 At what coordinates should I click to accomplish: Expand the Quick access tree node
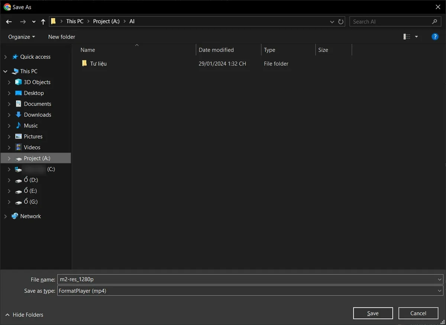coord(5,57)
